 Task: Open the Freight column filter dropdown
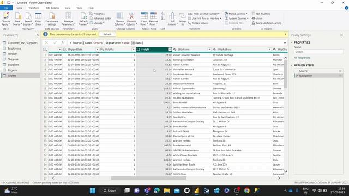[170, 50]
